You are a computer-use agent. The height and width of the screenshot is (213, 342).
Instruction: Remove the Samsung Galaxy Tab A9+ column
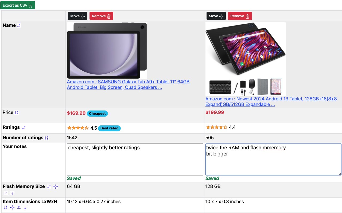click(101, 16)
